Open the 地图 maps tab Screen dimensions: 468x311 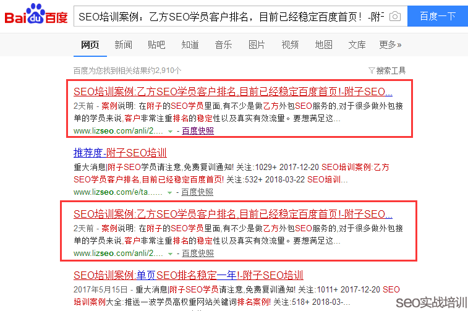tap(323, 45)
